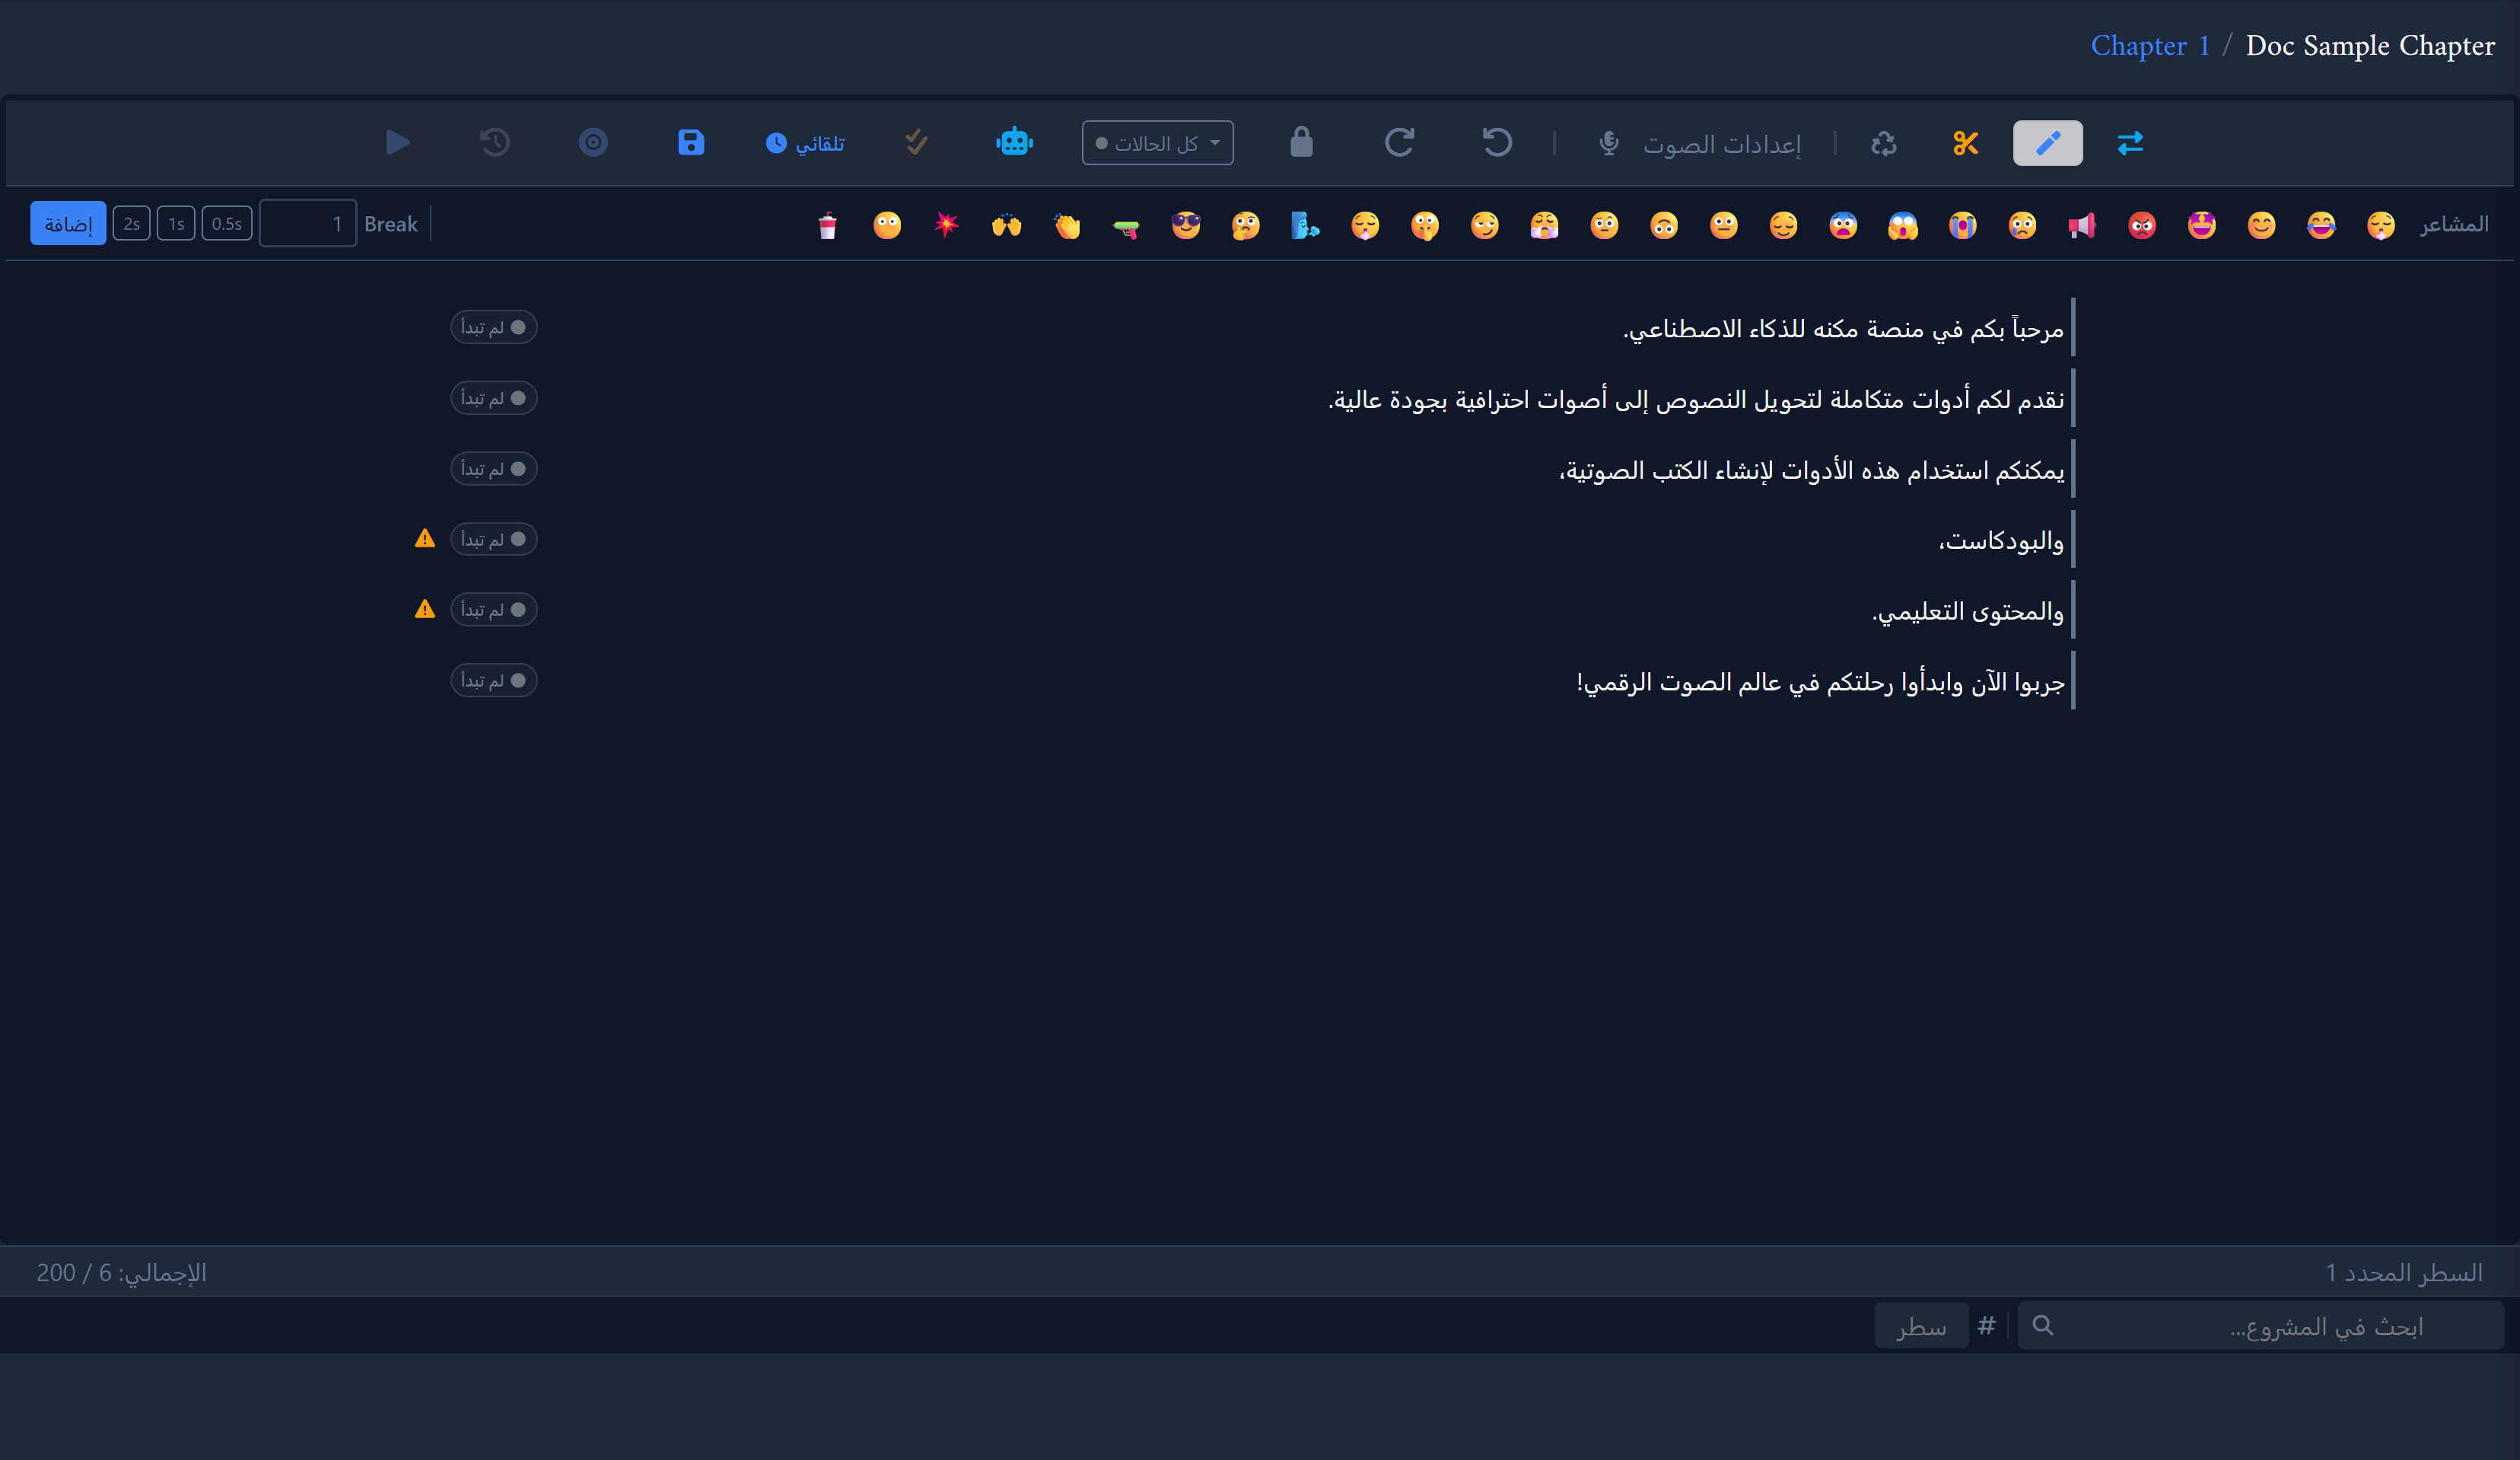Click the undo arrow icon
Image resolution: width=2520 pixels, height=1460 pixels.
[1497, 142]
